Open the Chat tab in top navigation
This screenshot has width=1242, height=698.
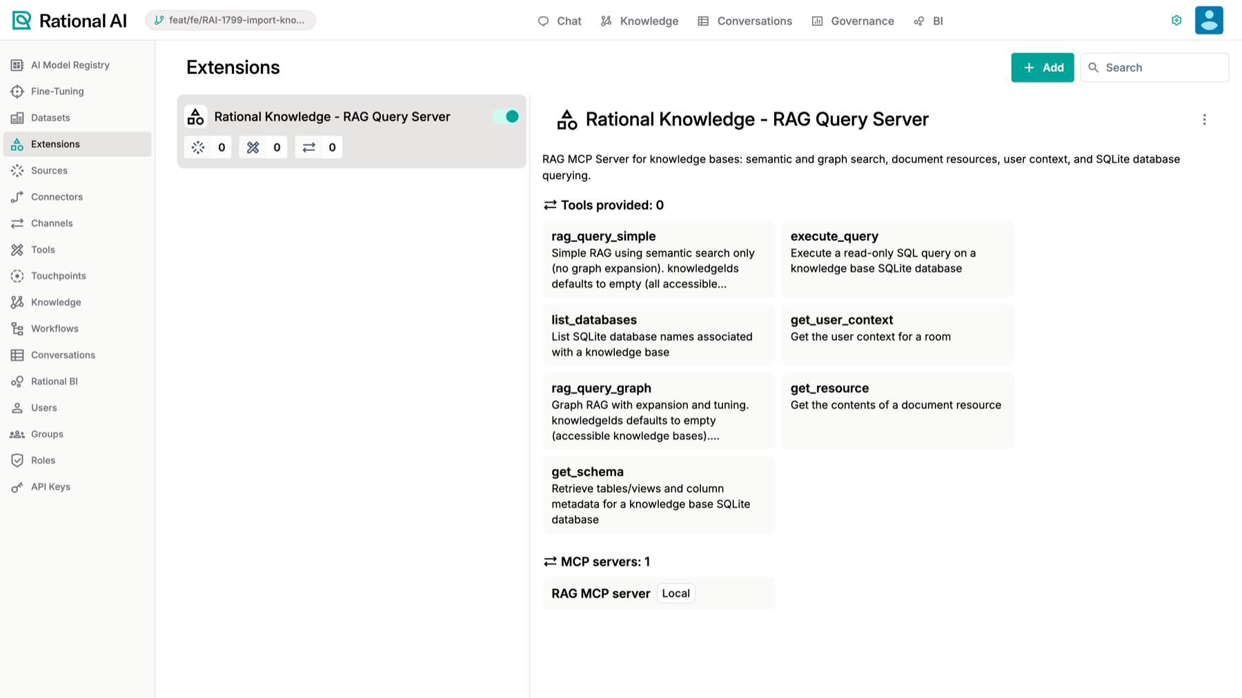[560, 21]
